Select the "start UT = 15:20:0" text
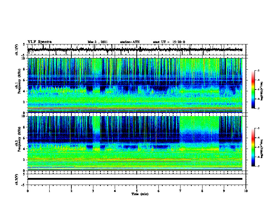Screen dimensions: 277x214 tap(169, 42)
